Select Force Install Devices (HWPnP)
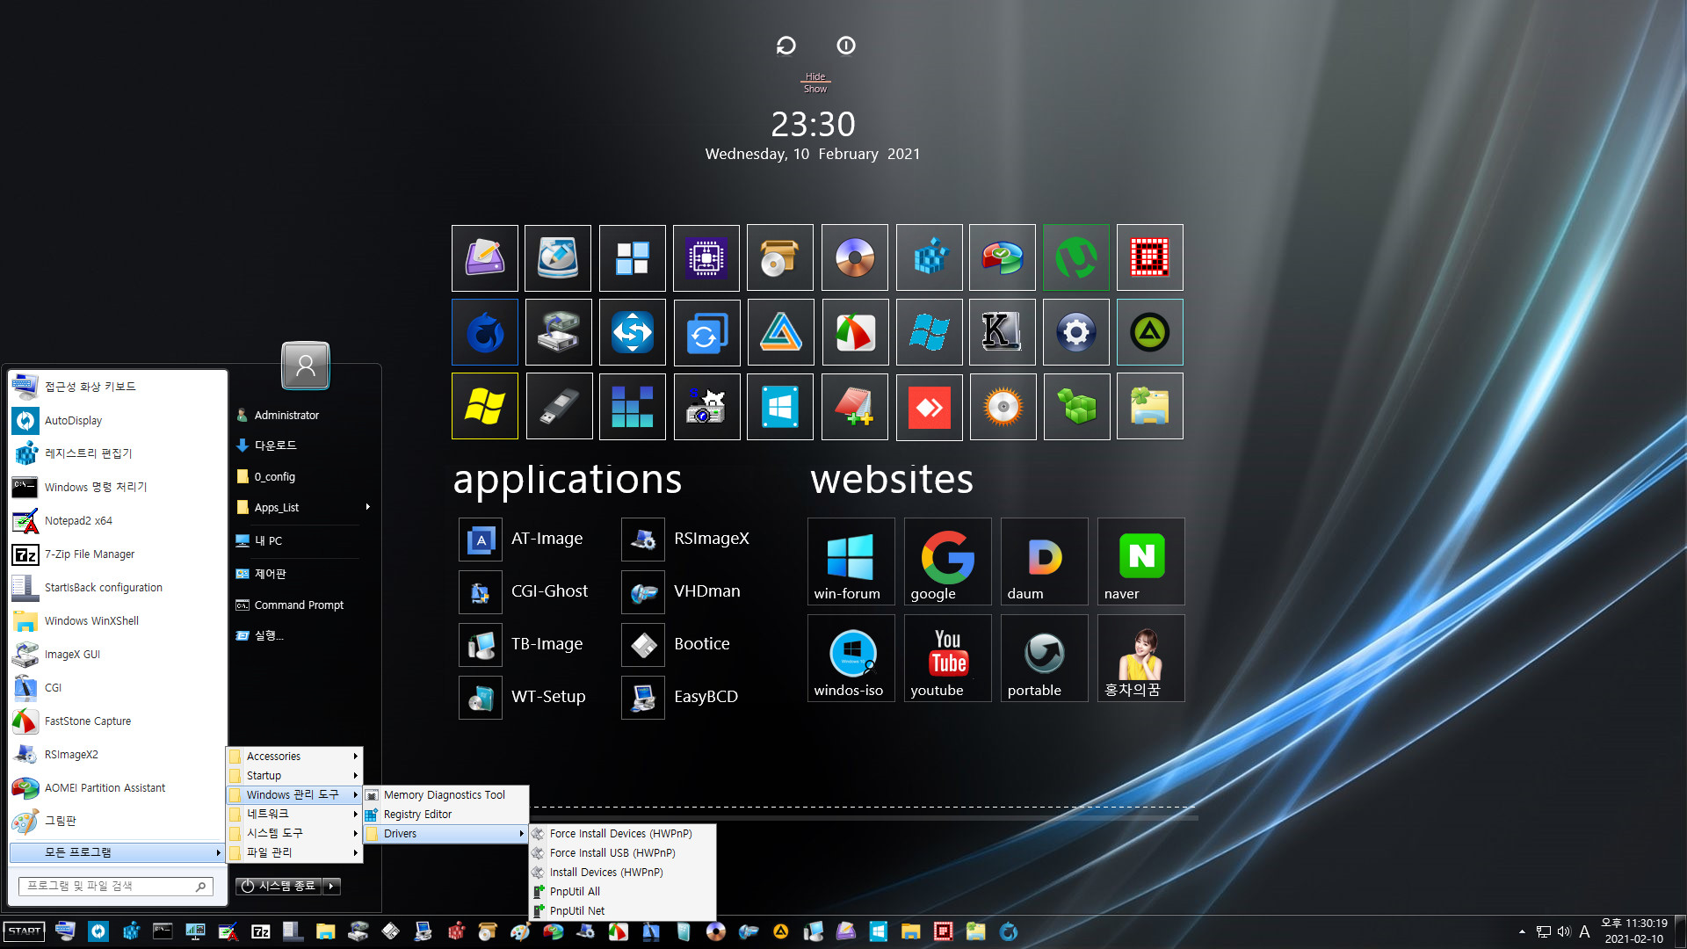 pos(622,834)
